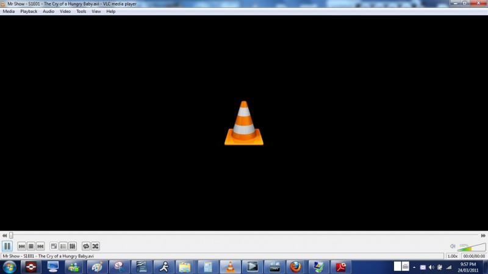Stop playback with the stop button
The height and width of the screenshot is (274, 488).
(31, 247)
